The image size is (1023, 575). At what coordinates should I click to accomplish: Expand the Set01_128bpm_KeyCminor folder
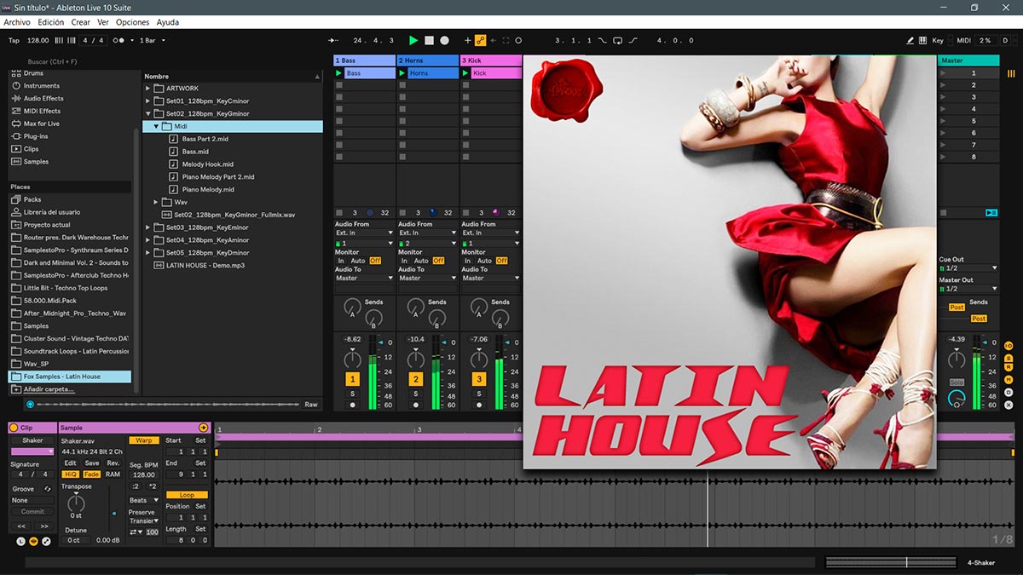tap(148, 101)
